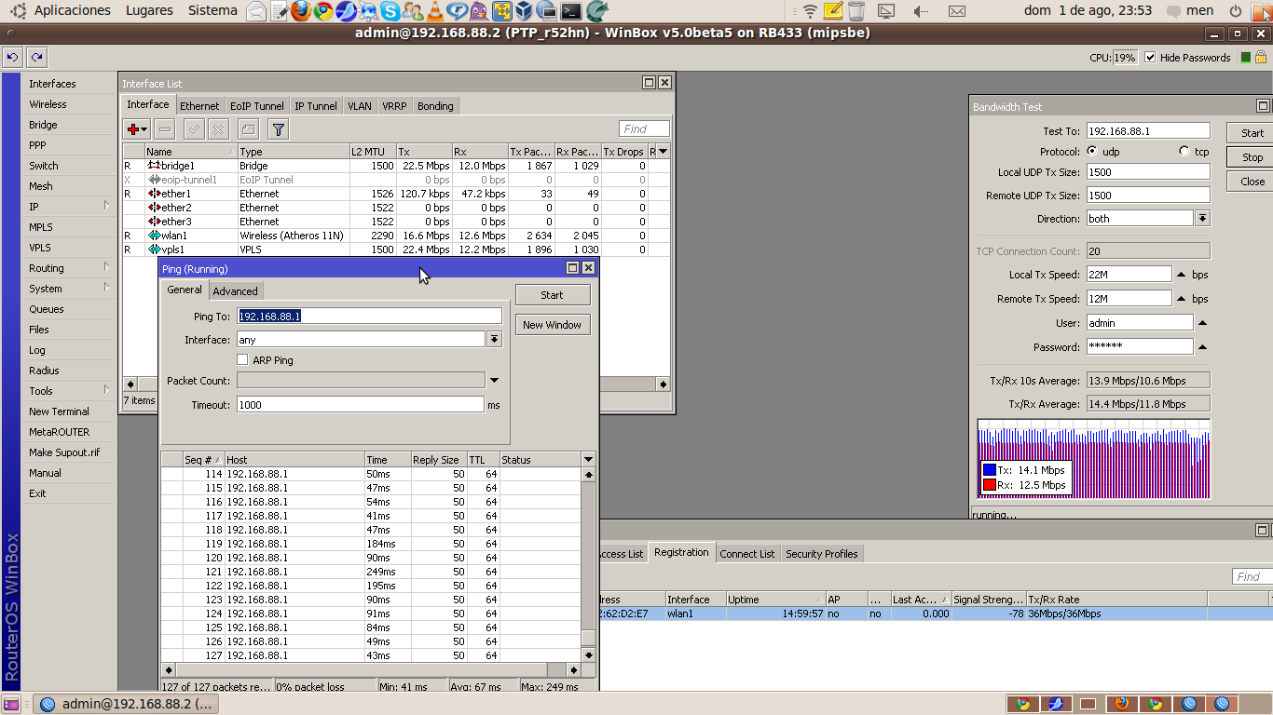1273x715 pixels.
Task: Switch to the Ethernet tab
Action: [199, 106]
